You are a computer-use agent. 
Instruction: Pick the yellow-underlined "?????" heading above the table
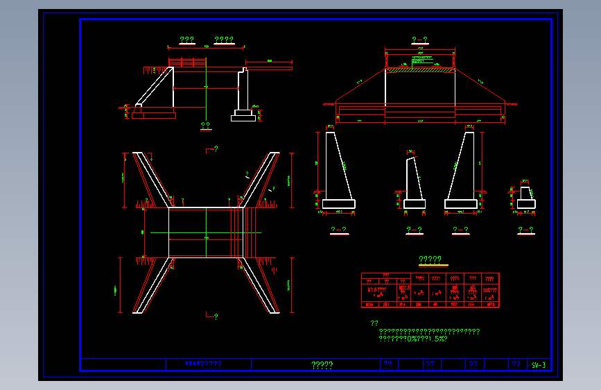point(430,260)
